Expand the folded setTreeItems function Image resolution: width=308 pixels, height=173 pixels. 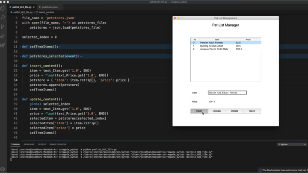click(20, 47)
